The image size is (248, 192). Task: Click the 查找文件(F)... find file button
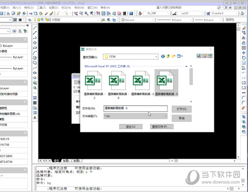162,127
